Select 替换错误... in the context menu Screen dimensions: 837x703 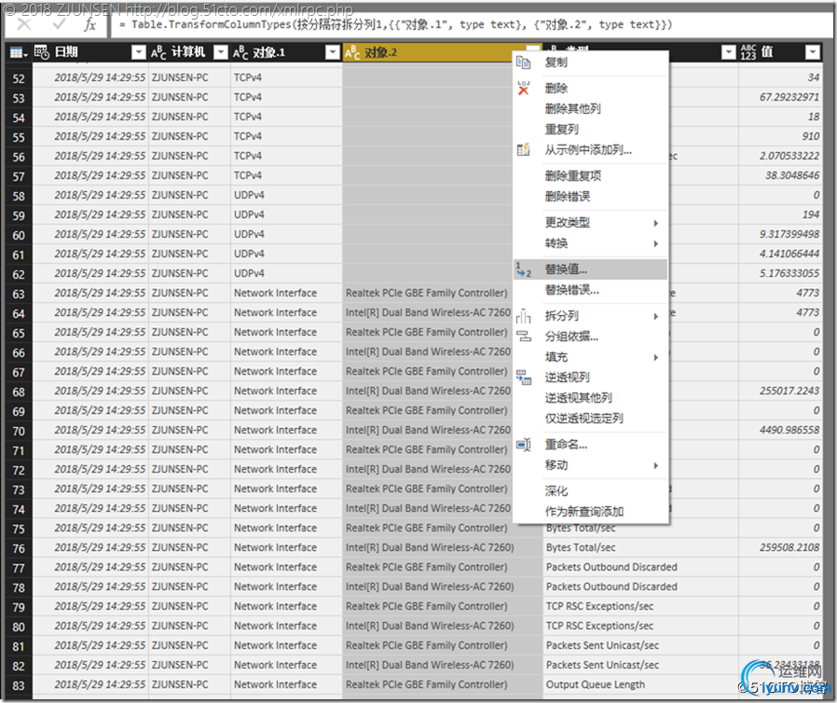coord(571,290)
